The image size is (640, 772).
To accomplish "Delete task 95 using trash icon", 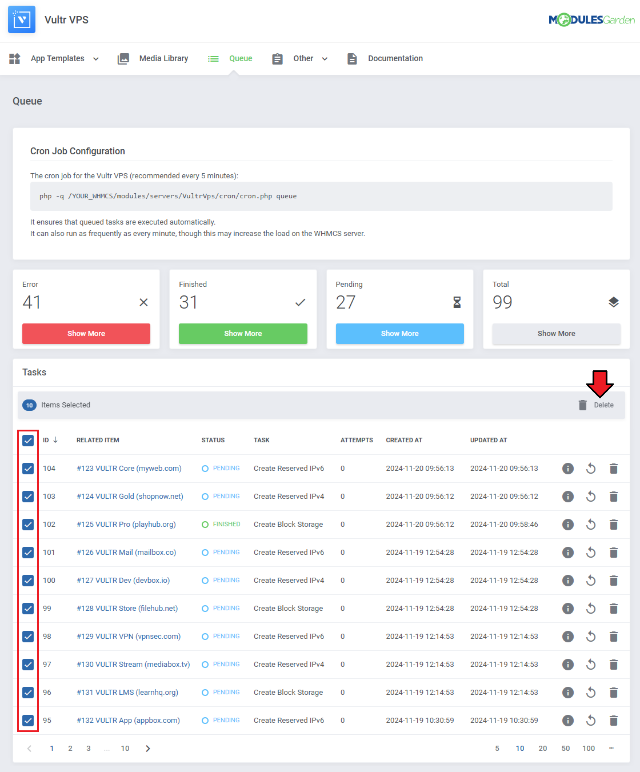I will (614, 721).
